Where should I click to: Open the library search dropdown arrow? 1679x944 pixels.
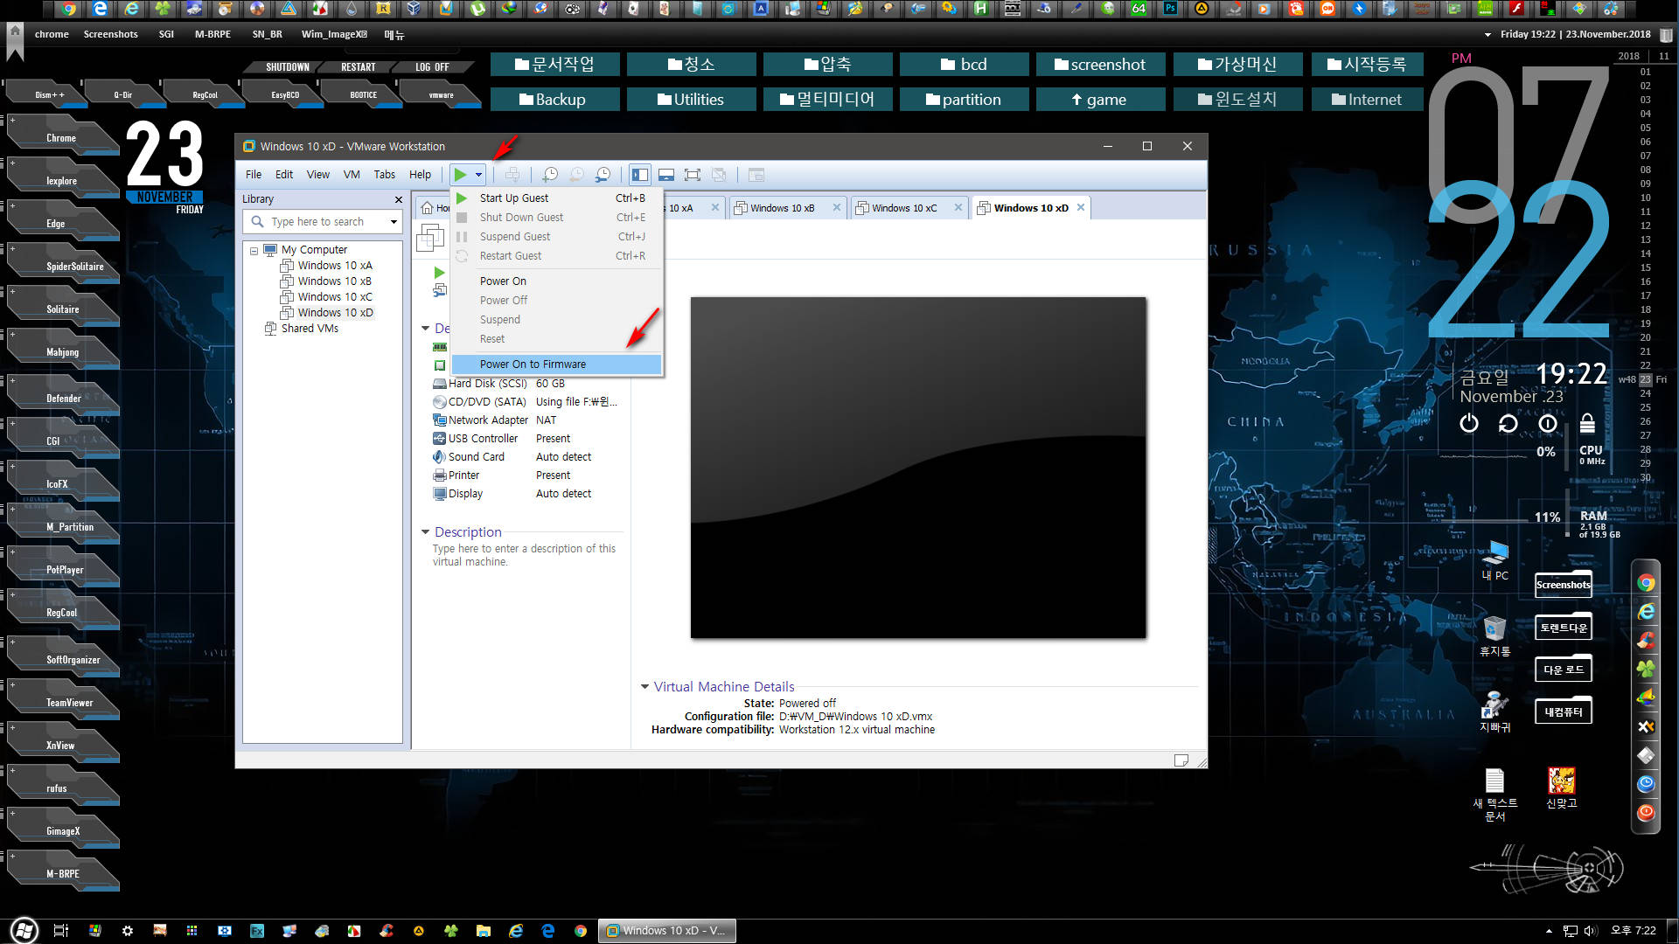[394, 222]
